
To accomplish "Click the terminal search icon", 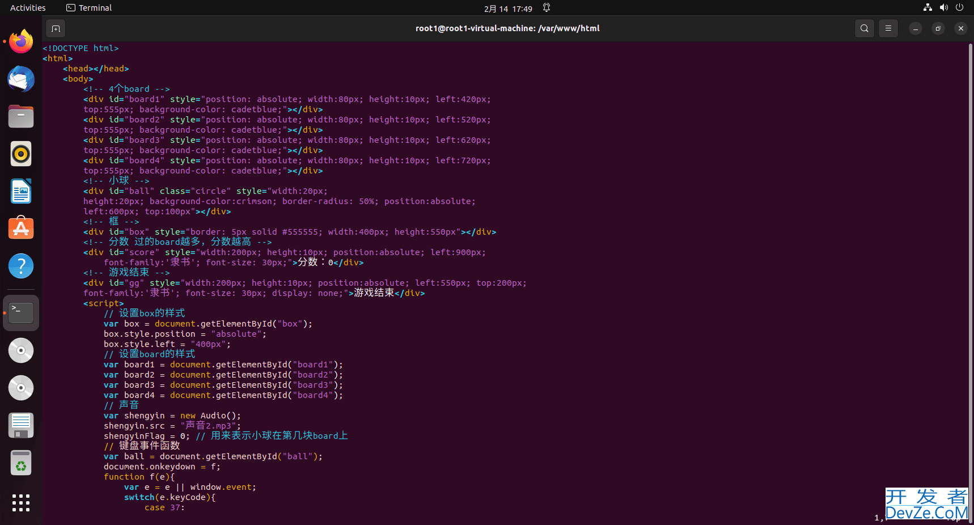I will (x=864, y=28).
